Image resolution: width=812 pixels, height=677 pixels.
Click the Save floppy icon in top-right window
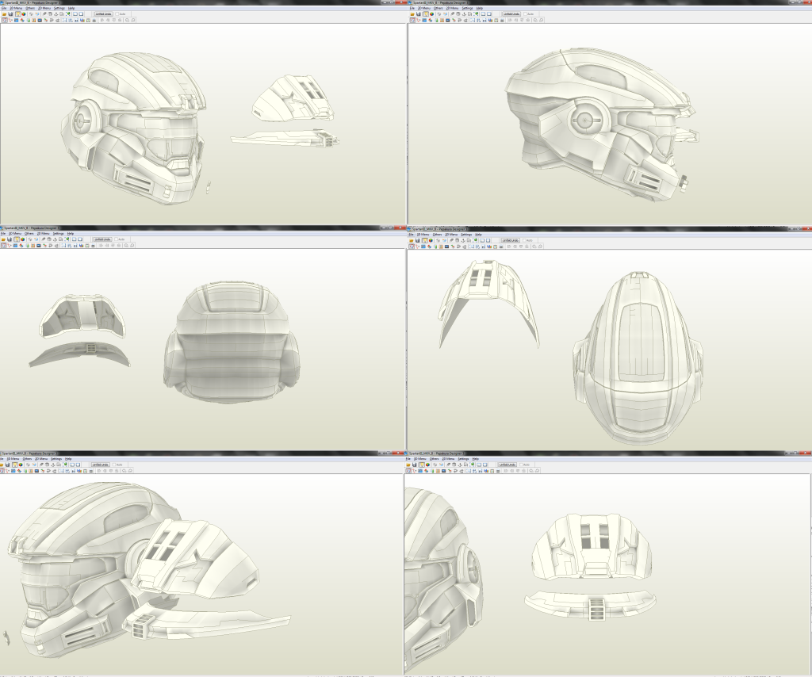(x=419, y=14)
